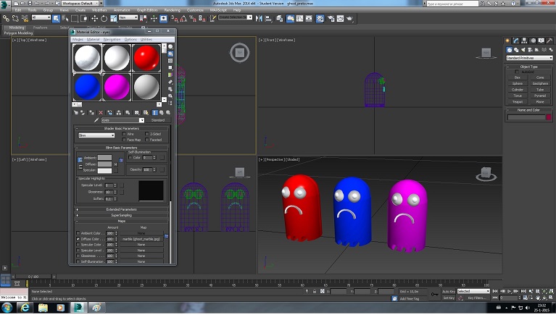This screenshot has width=556, height=315.
Task: Click the Auto Key button
Action: [449, 291]
